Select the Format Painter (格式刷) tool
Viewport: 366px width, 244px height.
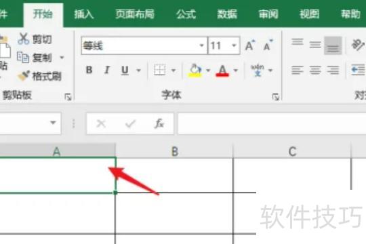click(x=40, y=76)
